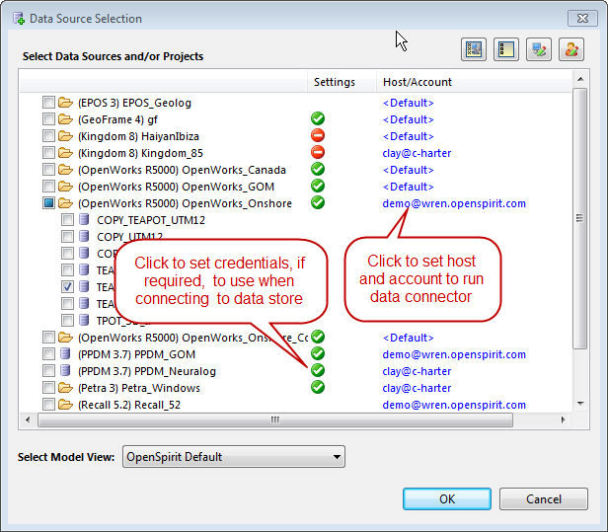Check the PPDM_GOM checkbox
The image size is (608, 532).
48,354
